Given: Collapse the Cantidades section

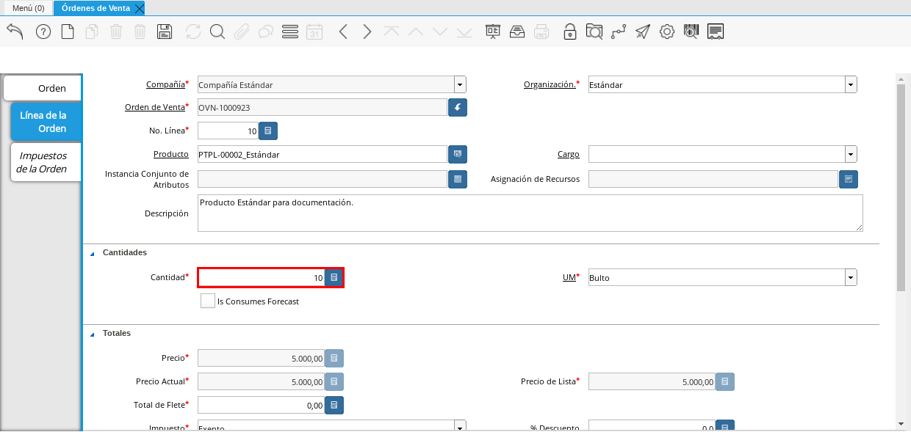Looking at the screenshot, I should (x=93, y=253).
